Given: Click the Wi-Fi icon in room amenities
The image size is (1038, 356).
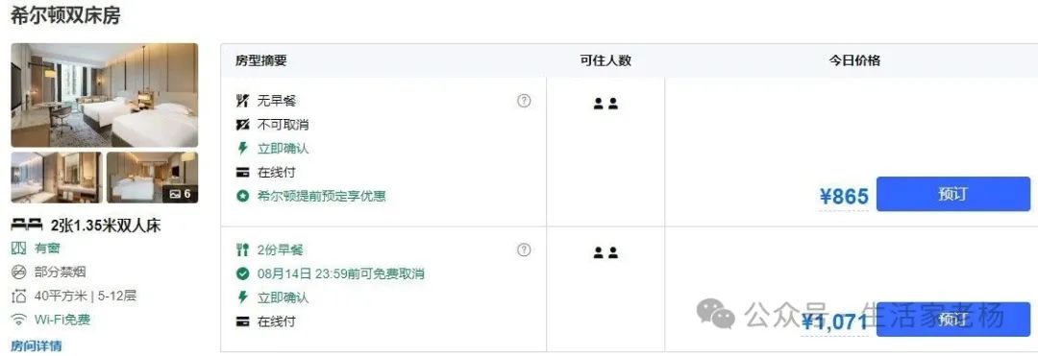Looking at the screenshot, I should (x=19, y=320).
